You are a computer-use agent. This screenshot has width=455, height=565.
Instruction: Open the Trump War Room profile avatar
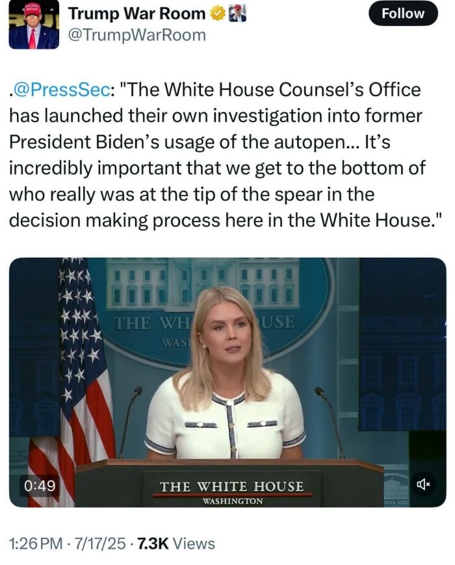tap(34, 25)
